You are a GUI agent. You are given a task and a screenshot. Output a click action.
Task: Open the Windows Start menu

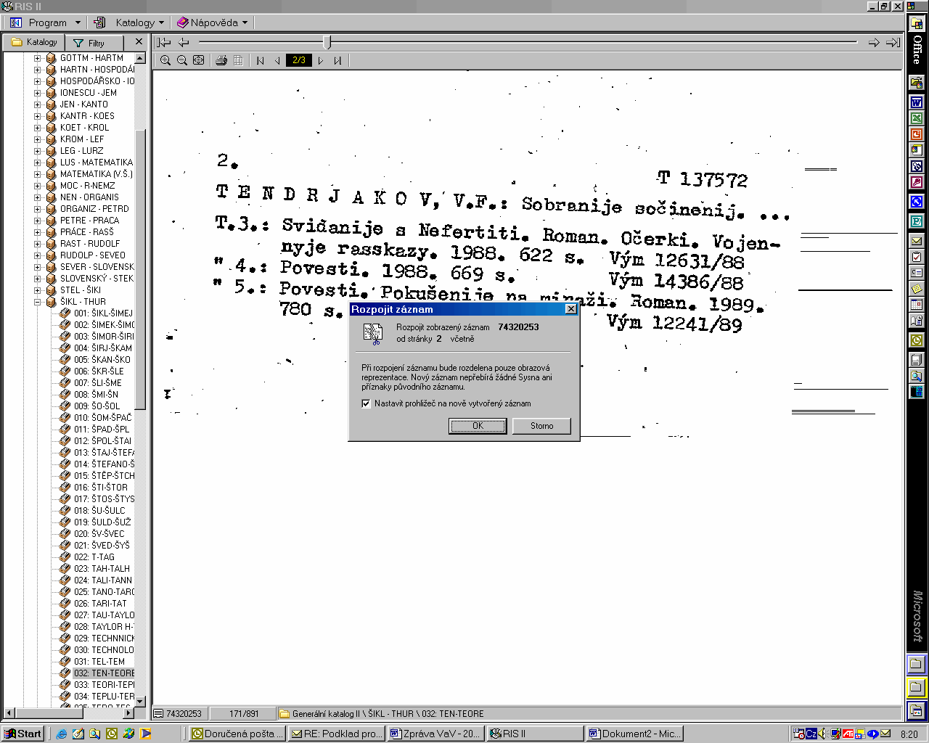tap(23, 734)
